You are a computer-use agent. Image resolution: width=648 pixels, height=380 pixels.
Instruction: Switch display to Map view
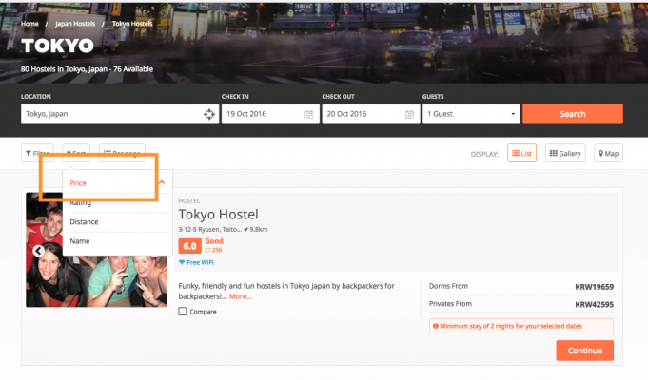(608, 153)
